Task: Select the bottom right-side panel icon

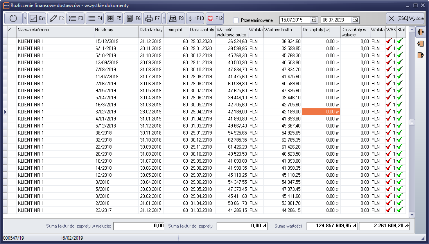Action: 421,55
